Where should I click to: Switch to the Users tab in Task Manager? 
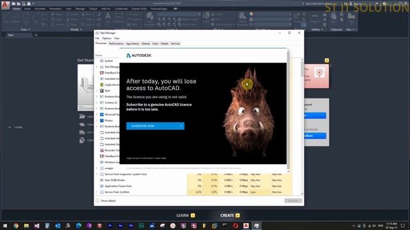[x=155, y=43]
